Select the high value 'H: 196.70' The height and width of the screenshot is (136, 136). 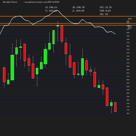click(79, 7)
